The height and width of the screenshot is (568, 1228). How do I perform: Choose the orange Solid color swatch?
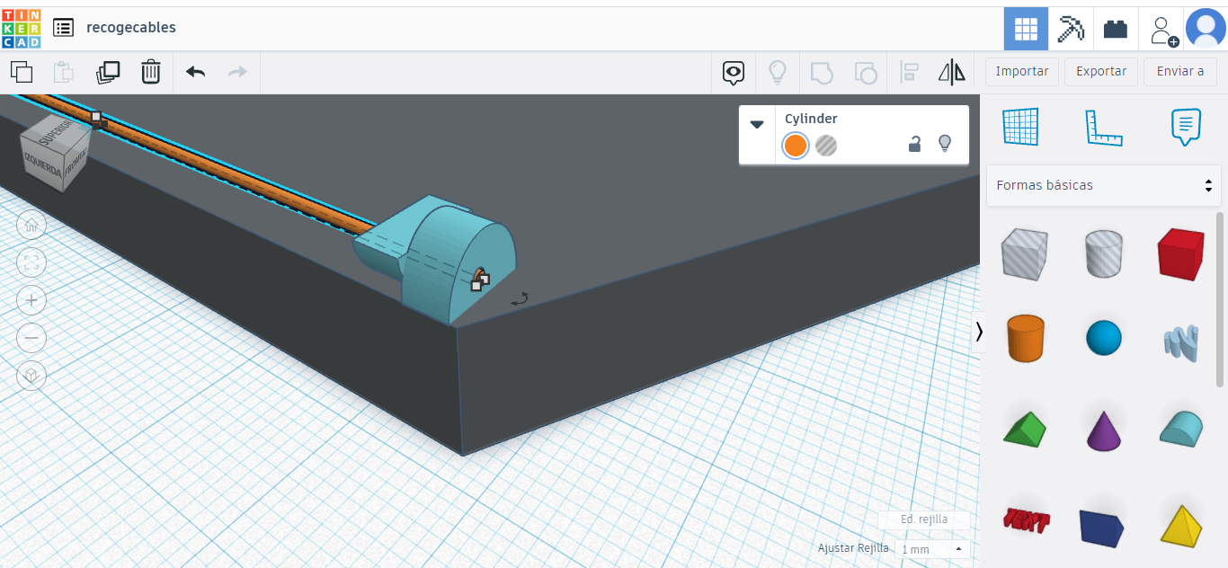(x=795, y=145)
